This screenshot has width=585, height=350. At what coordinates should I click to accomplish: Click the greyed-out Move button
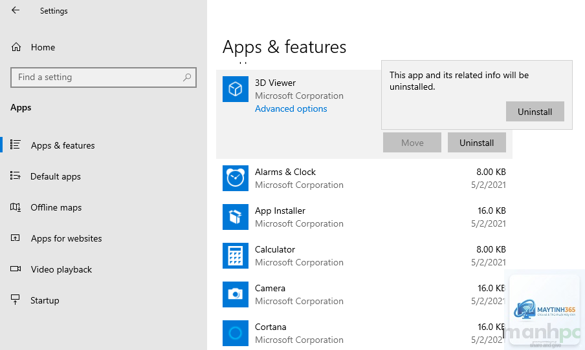[x=412, y=142]
